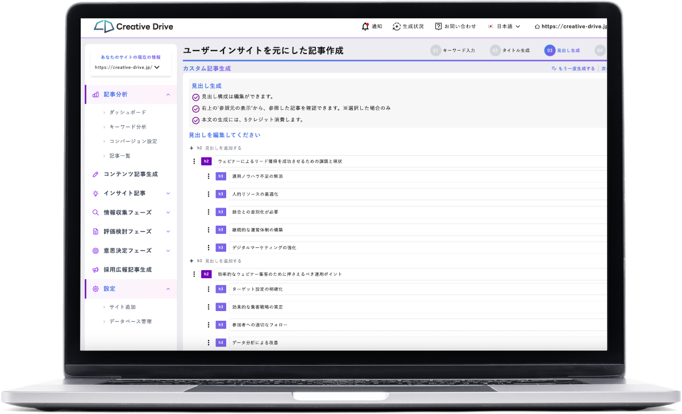Go to step 01 キーワード入力
The width and height of the screenshot is (682, 414).
coord(452,51)
